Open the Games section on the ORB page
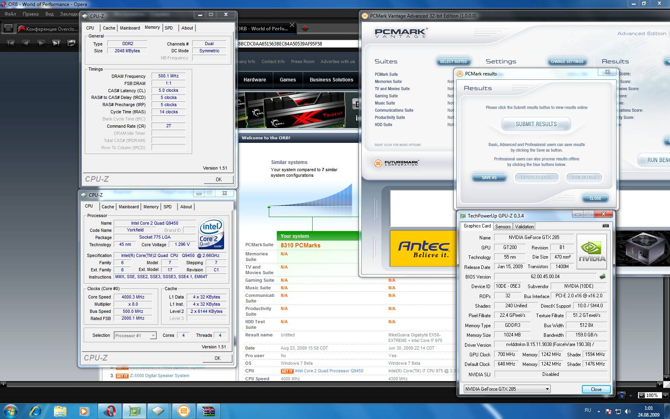 pos(288,80)
